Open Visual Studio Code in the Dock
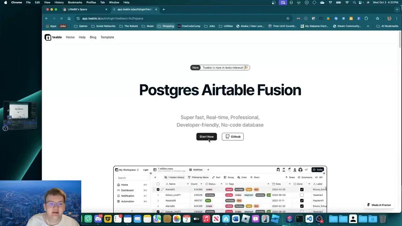402x226 pixels. [309, 219]
